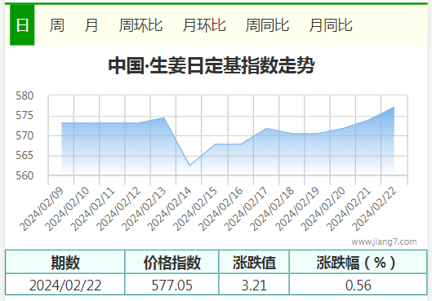Screen dimensions: 432x301
Task: Click the chart data point for 2024/02/13
Action: tap(164, 117)
